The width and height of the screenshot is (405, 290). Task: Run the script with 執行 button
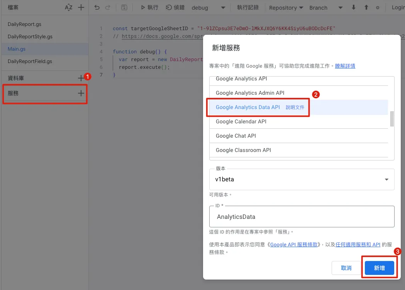pyautogui.click(x=149, y=7)
